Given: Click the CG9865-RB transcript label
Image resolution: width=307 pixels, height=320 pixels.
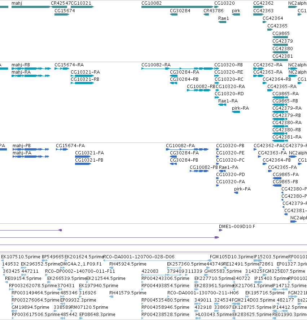Looking at the screenshot, I should 285,101.
